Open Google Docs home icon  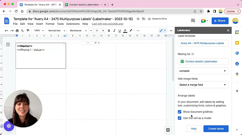pyautogui.click(x=7, y=21)
